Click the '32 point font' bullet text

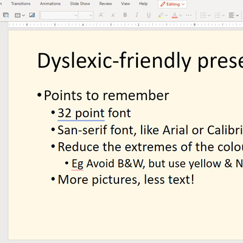pyautogui.click(x=94, y=113)
